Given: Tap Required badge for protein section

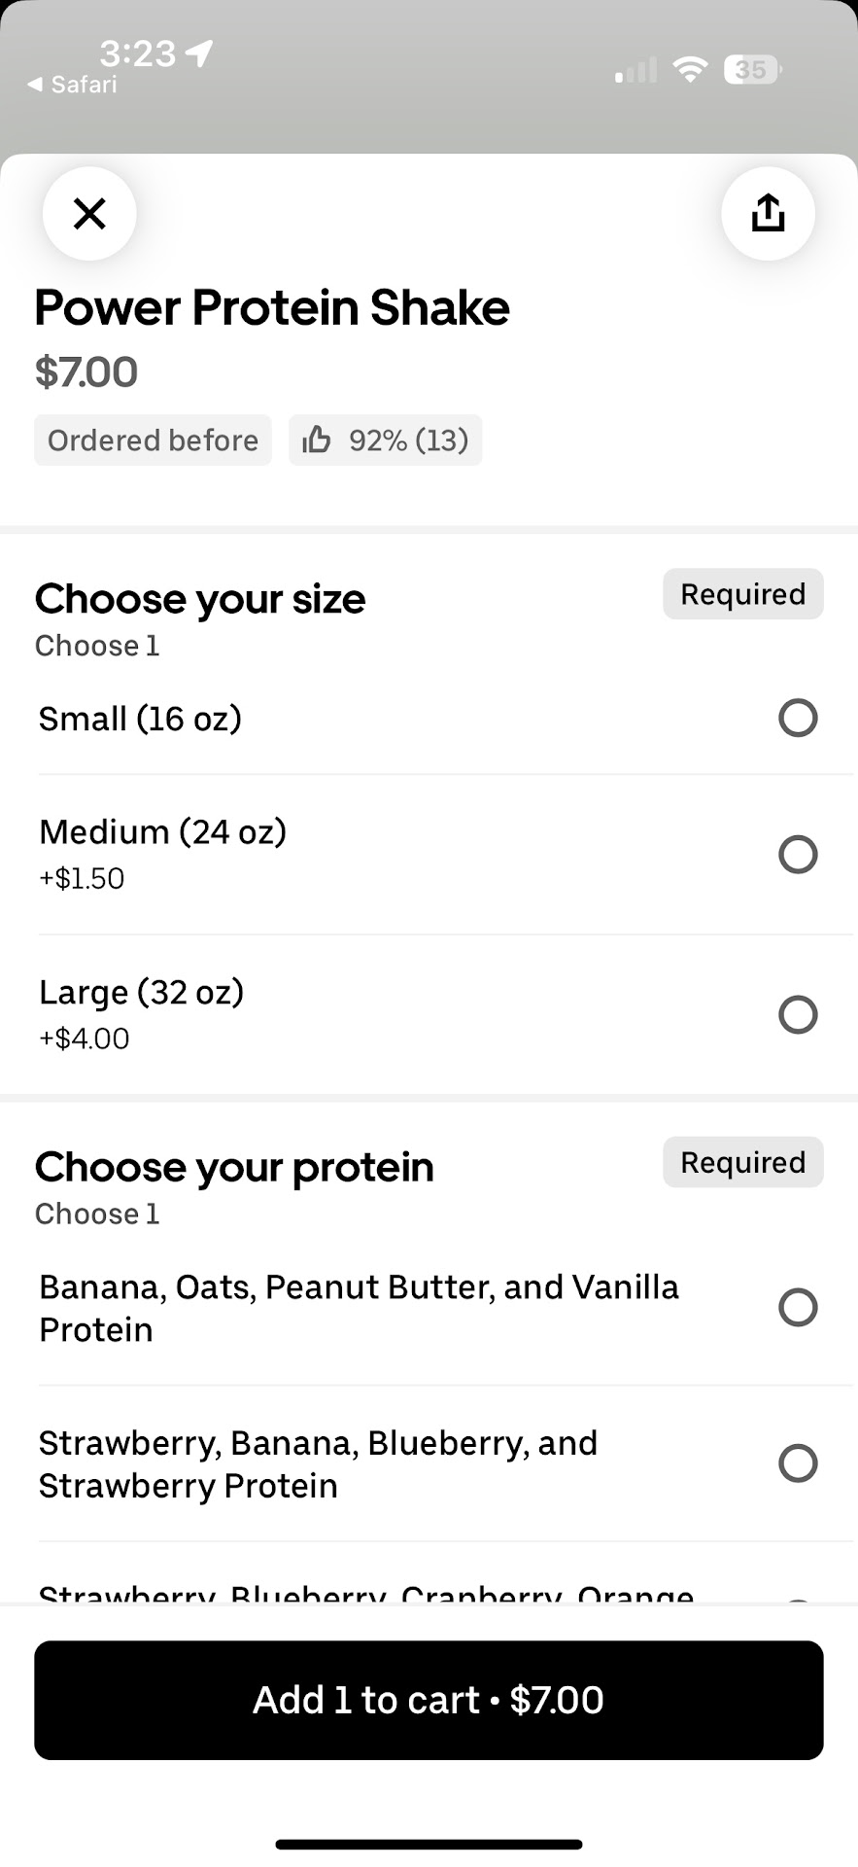Looking at the screenshot, I should 742,1162.
